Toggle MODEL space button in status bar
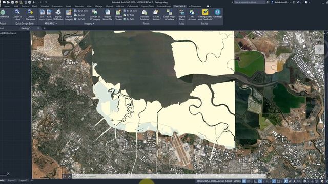This screenshot has width=328, height=184. point(237,181)
